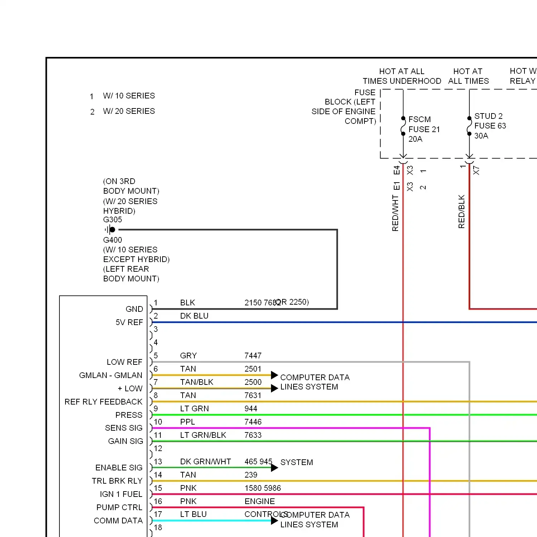Click circuit number 7631

click(x=253, y=395)
